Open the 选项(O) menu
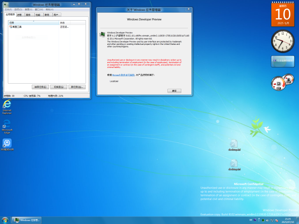 (x=18, y=9)
